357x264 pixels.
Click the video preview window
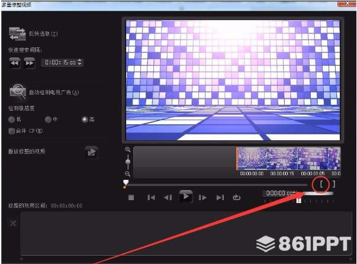coord(233,80)
